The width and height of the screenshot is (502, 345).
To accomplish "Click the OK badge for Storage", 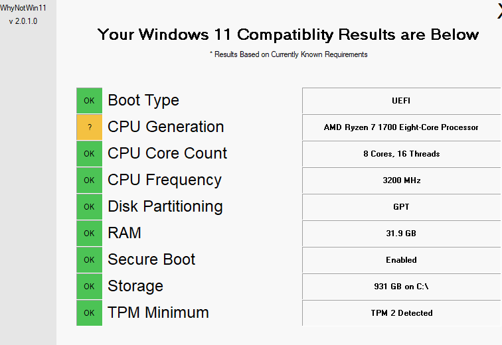I will tap(89, 287).
